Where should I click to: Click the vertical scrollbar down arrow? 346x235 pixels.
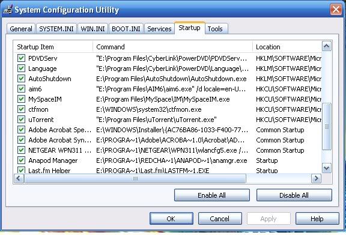pyautogui.click(x=327, y=168)
